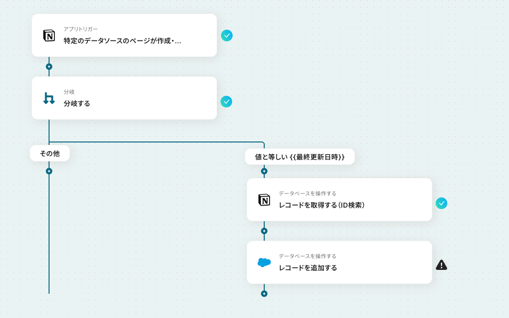Click the green checkmark beside the app trigger card
This screenshot has height=318, width=509.
coord(227,35)
